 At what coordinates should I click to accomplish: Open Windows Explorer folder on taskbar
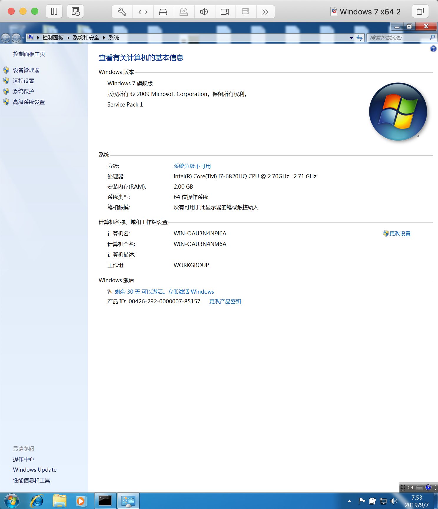point(59,501)
